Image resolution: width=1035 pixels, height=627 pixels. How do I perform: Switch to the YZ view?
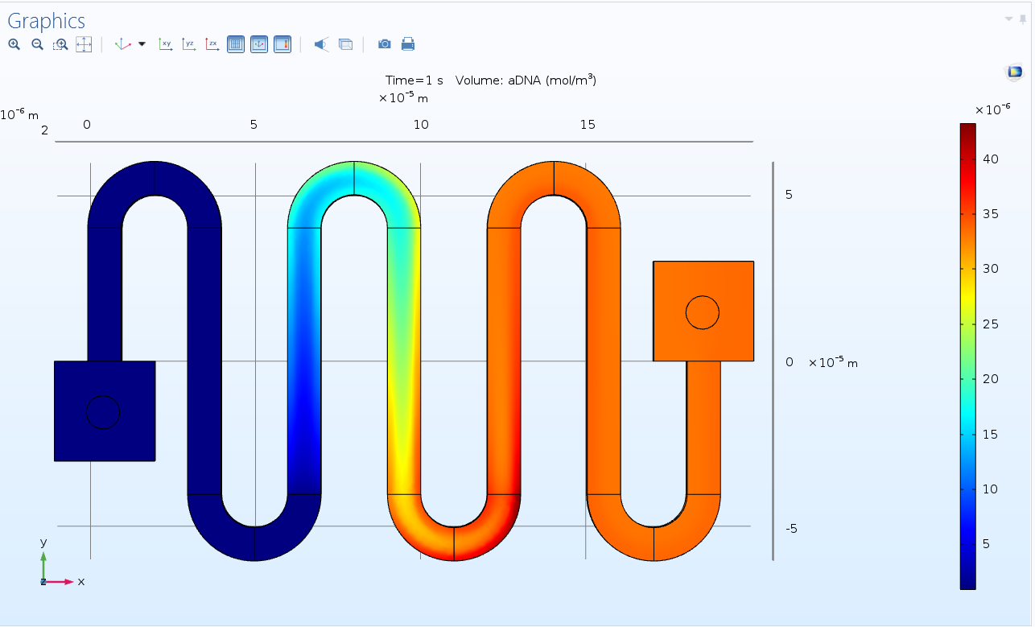pos(188,44)
